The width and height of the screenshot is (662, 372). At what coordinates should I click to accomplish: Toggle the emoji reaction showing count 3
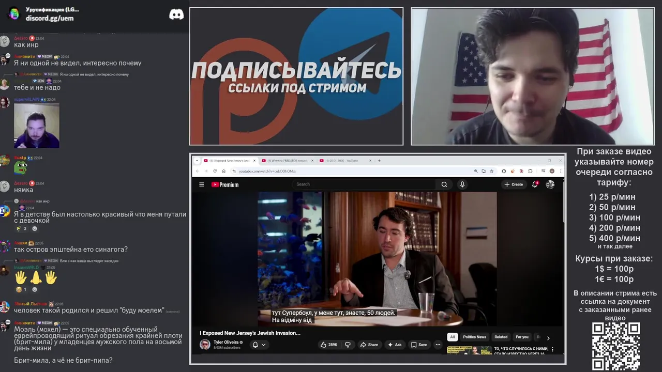[21, 228]
